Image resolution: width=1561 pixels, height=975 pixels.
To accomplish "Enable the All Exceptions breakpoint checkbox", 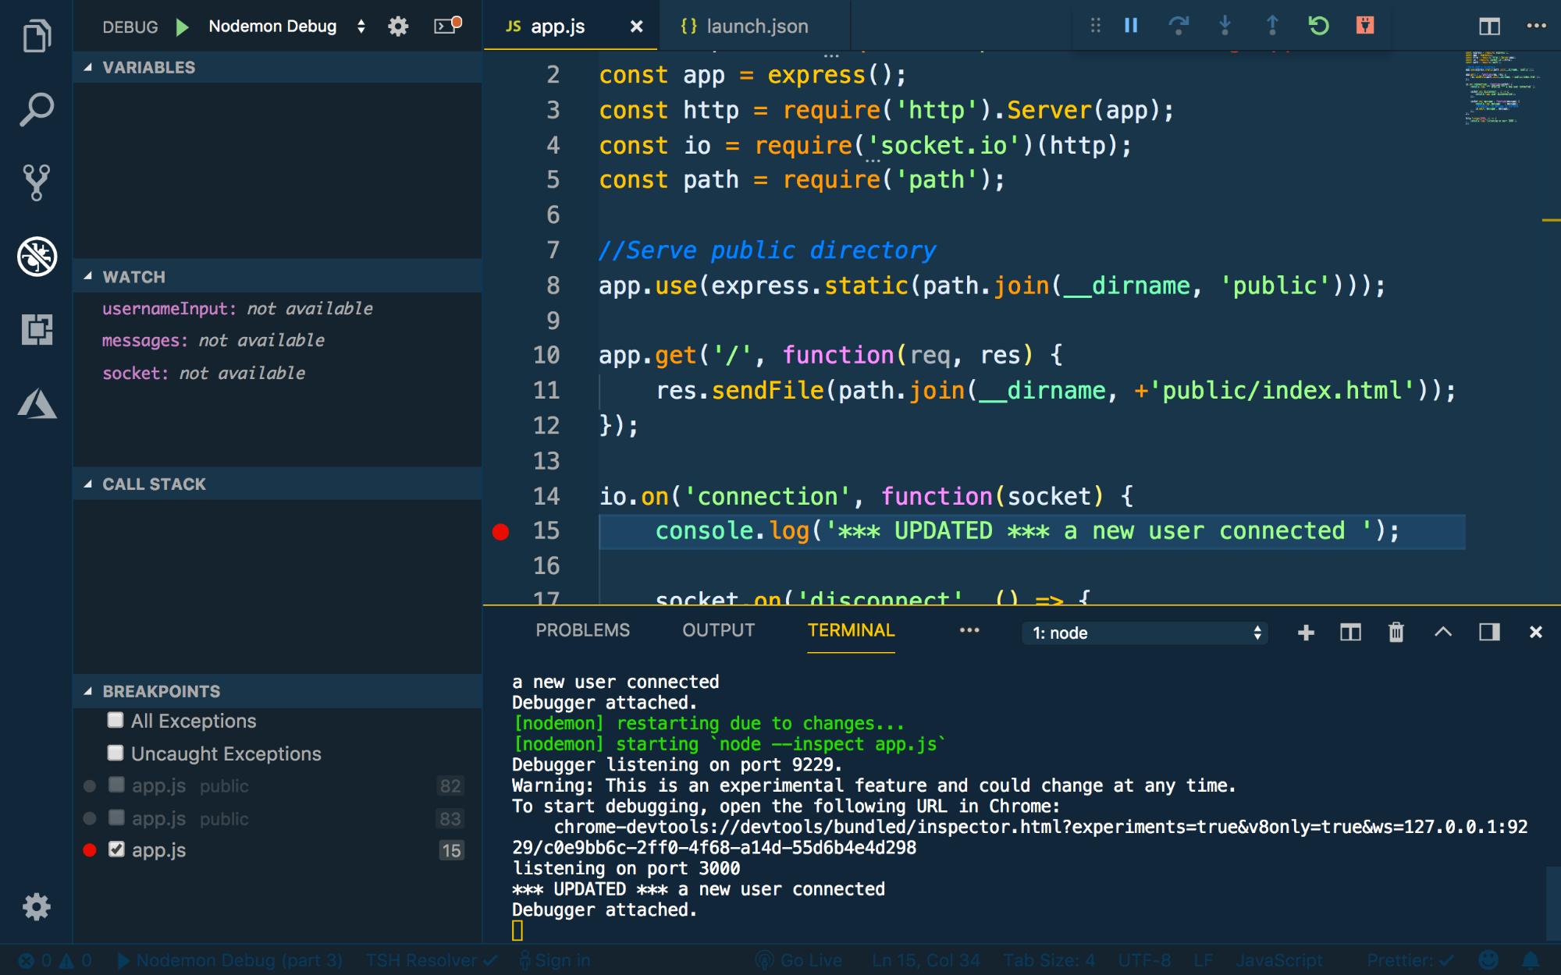I will tap(116, 720).
